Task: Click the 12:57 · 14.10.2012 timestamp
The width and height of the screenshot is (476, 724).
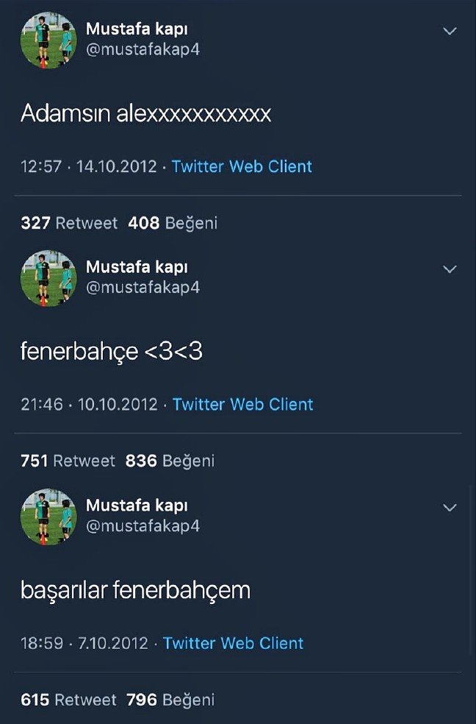Action: pyautogui.click(x=89, y=166)
